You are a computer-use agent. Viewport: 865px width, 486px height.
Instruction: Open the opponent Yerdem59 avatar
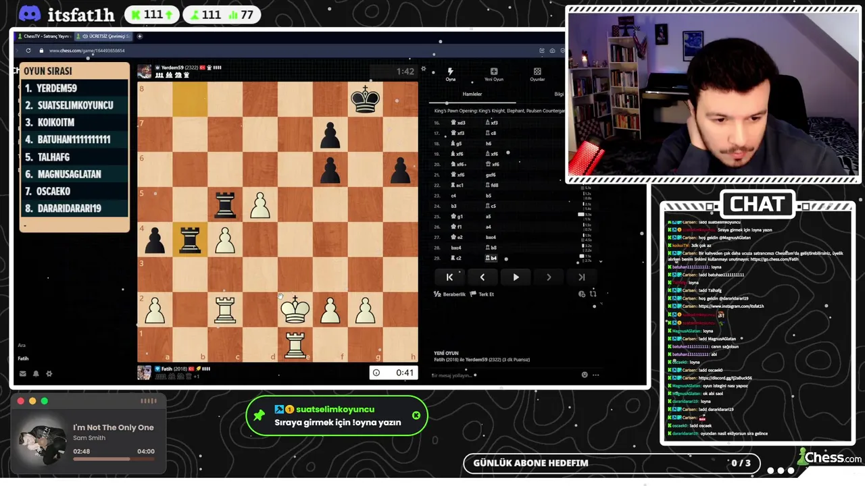[144, 72]
